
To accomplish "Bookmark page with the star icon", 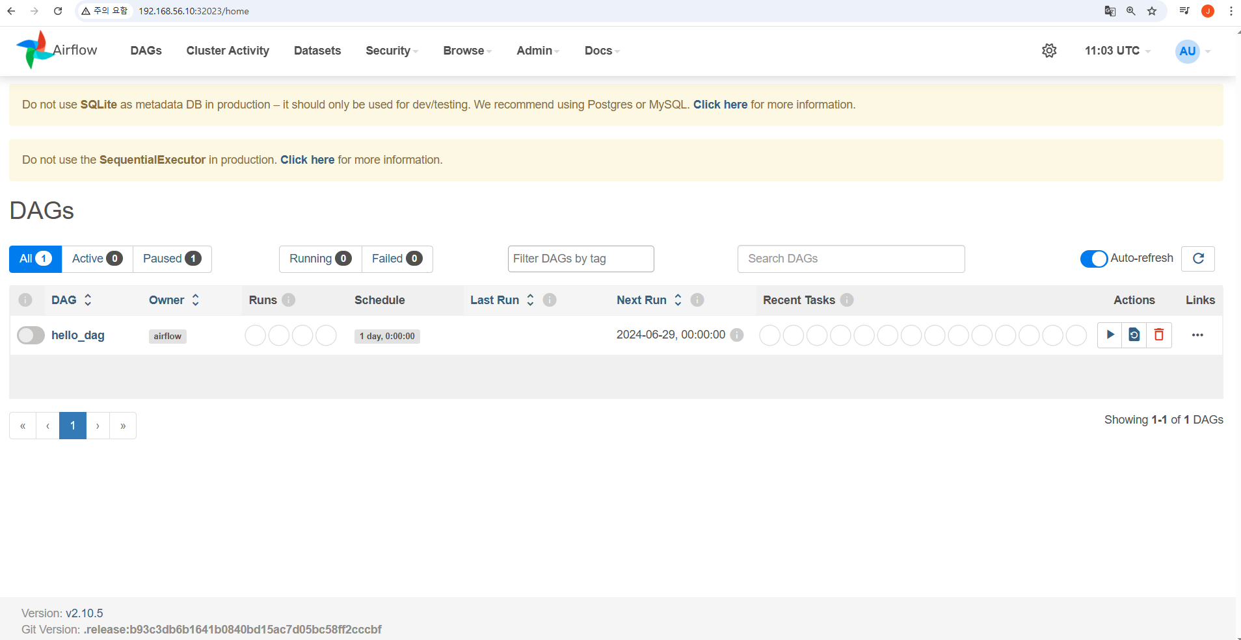I will tap(1152, 11).
